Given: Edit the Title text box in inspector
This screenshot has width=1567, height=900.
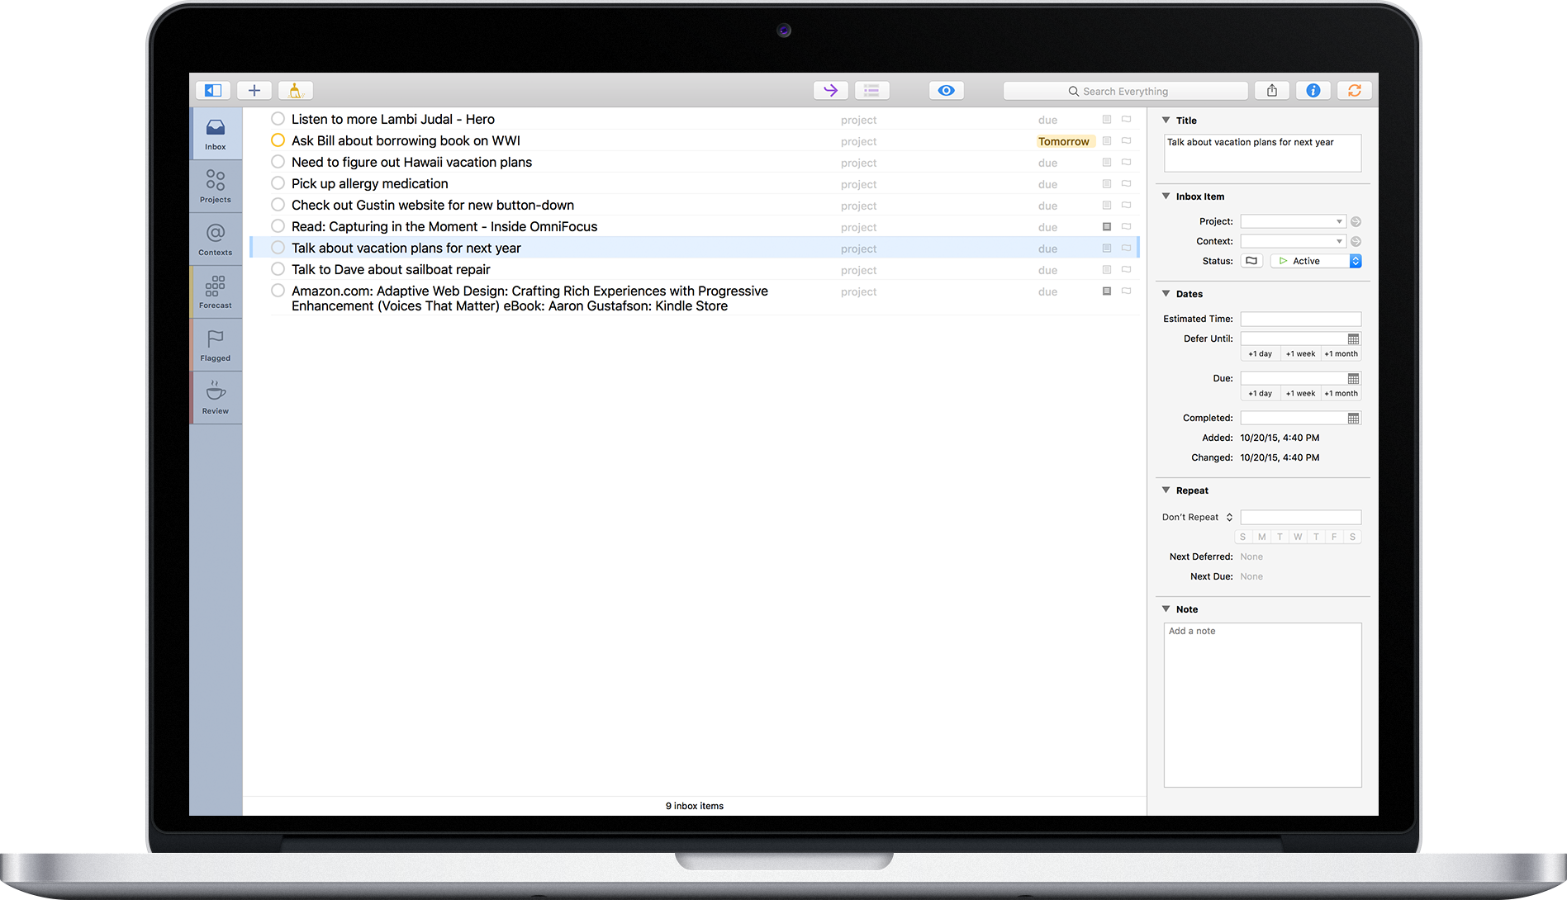Looking at the screenshot, I should [x=1262, y=153].
